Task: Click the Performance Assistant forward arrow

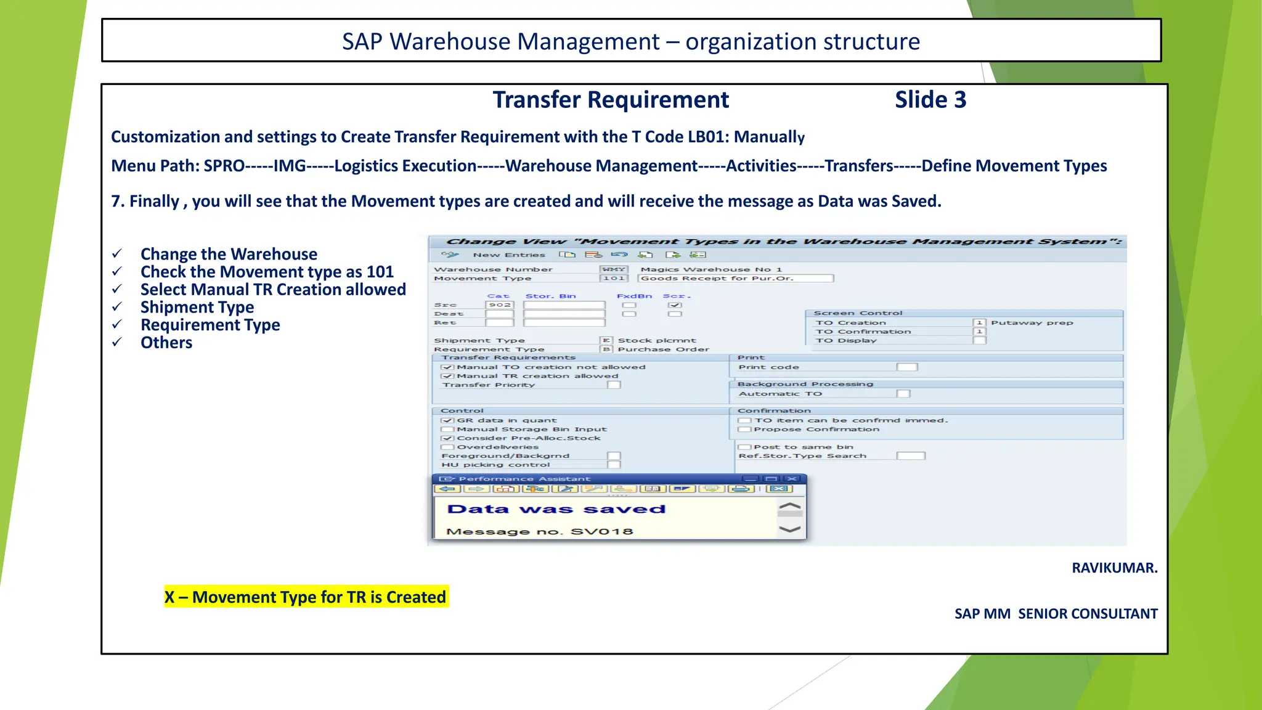Action: (x=476, y=489)
